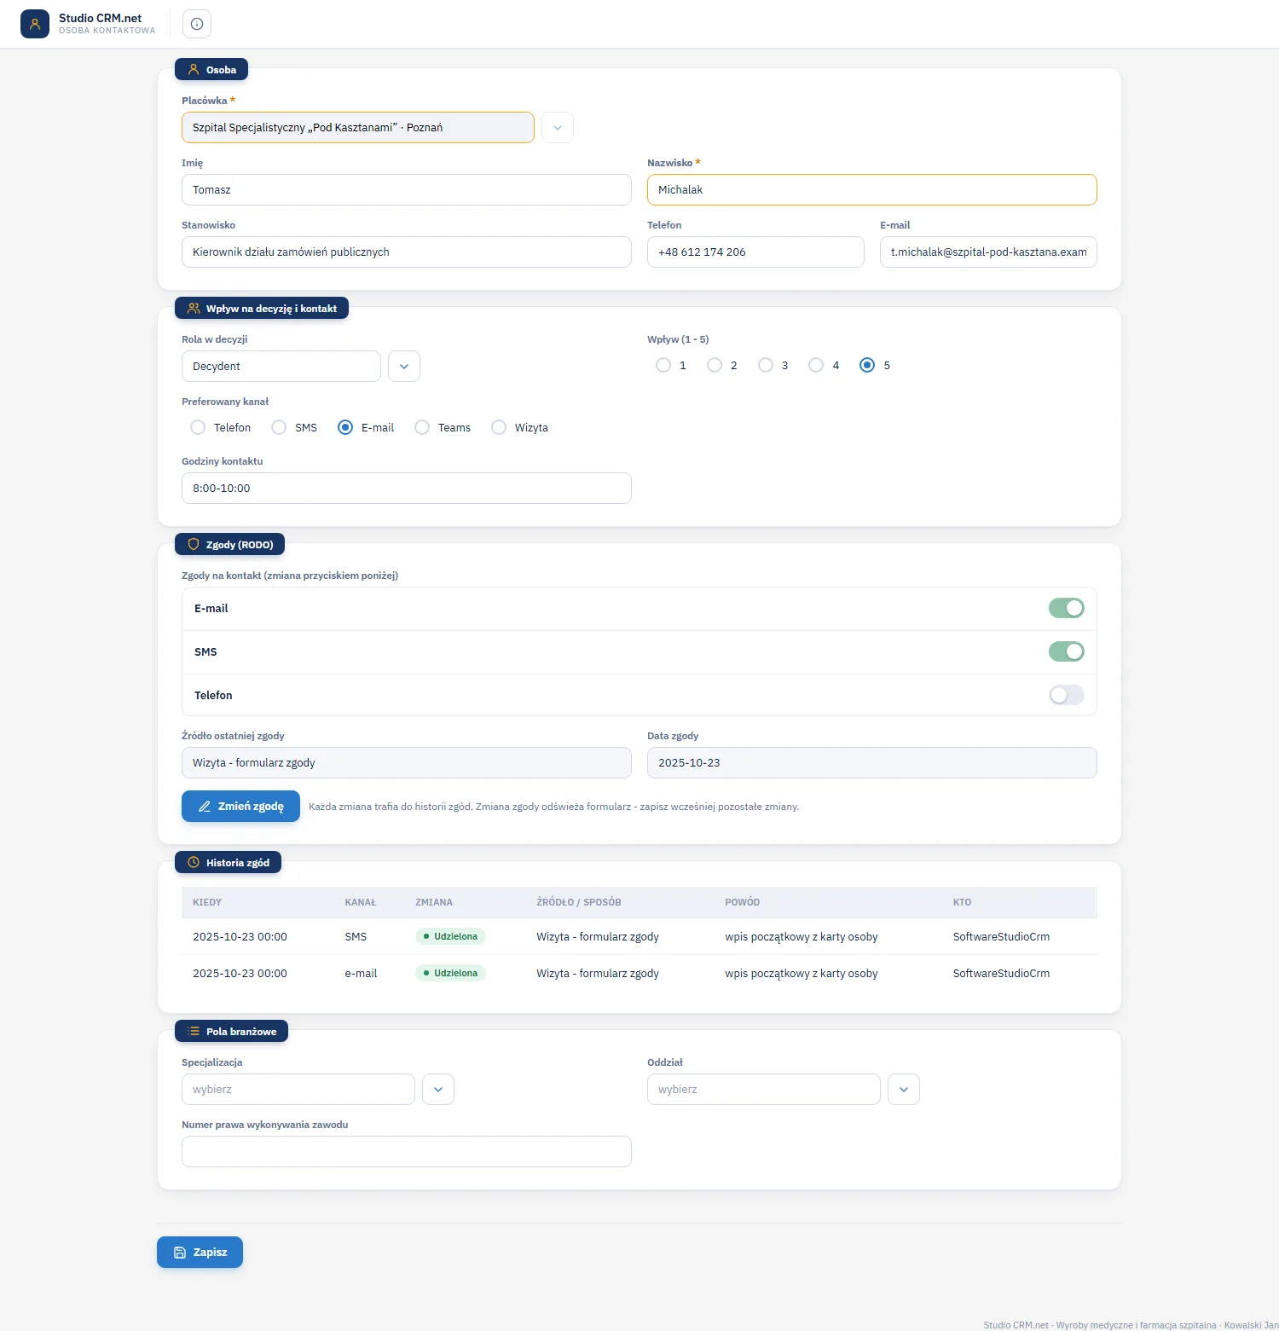Select influence level 4
Viewport: 1279px width, 1331px height.
(816, 365)
